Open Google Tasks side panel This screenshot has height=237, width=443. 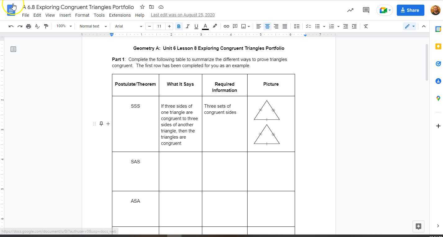[438, 64]
